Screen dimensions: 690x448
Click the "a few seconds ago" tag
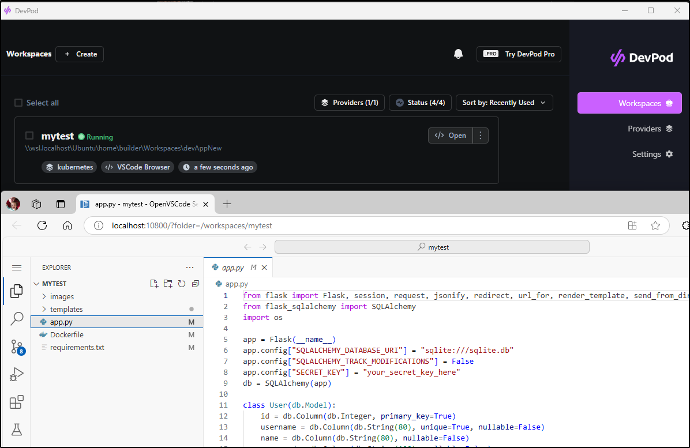click(218, 167)
